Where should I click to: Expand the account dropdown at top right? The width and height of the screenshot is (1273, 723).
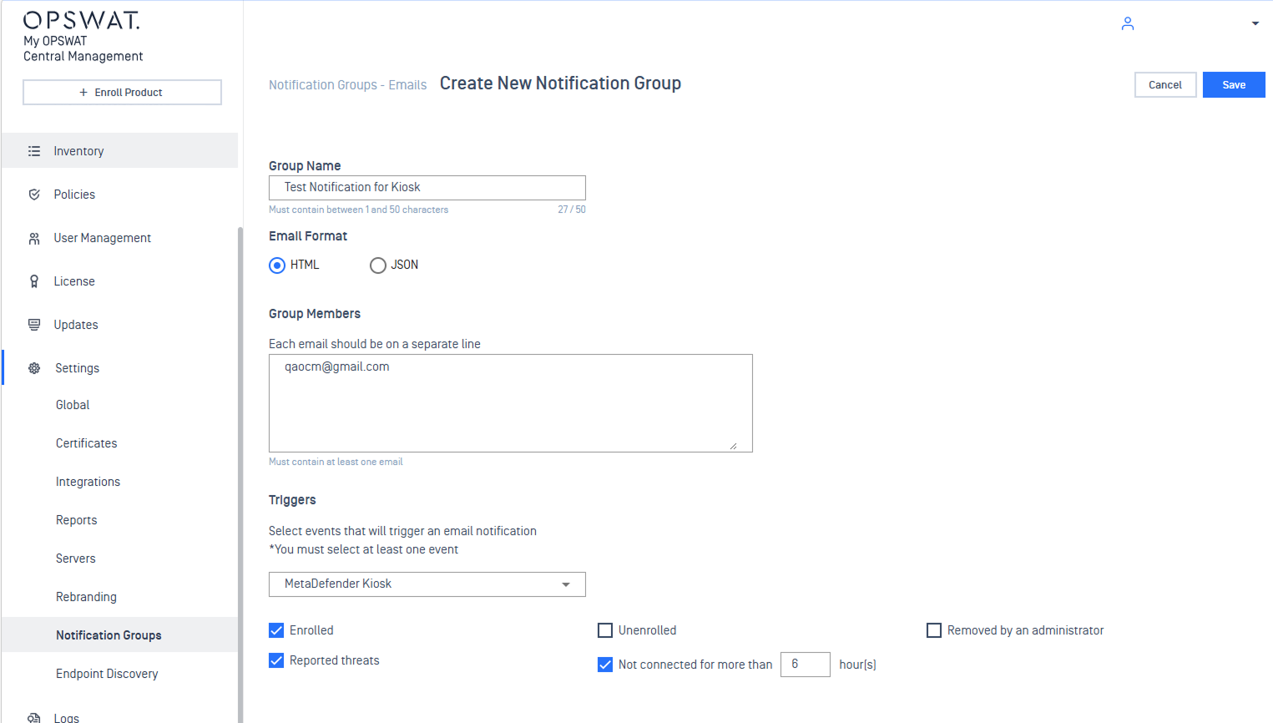coord(1255,23)
